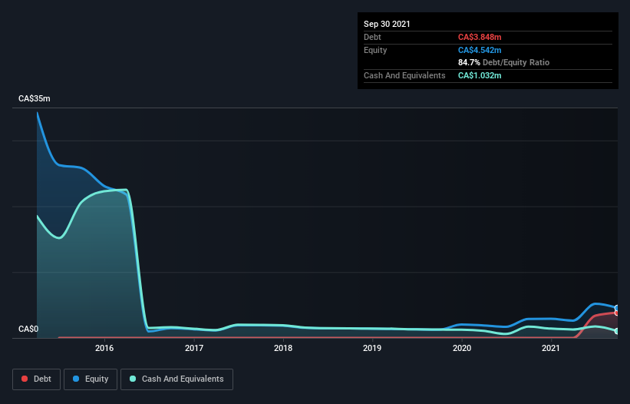Click the CA$35m y-axis label
The width and height of the screenshot is (630, 404).
point(35,98)
